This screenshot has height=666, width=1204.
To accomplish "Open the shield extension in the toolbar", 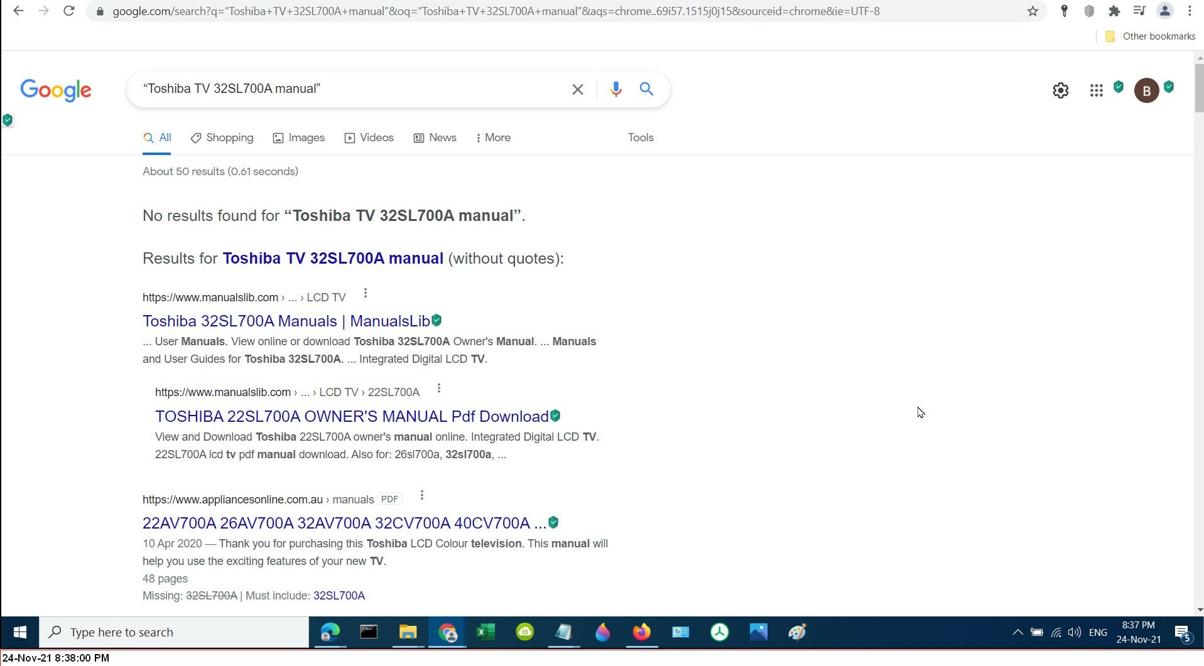I will 1089,11.
